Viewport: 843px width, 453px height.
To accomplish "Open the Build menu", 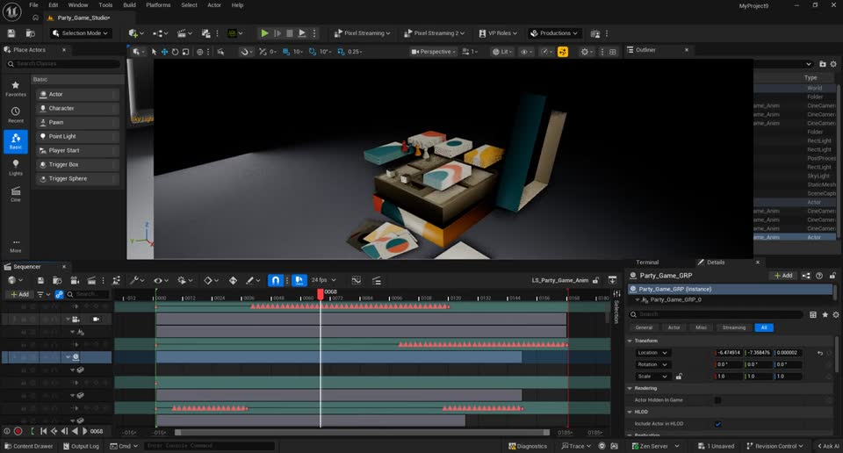I will (x=130, y=5).
